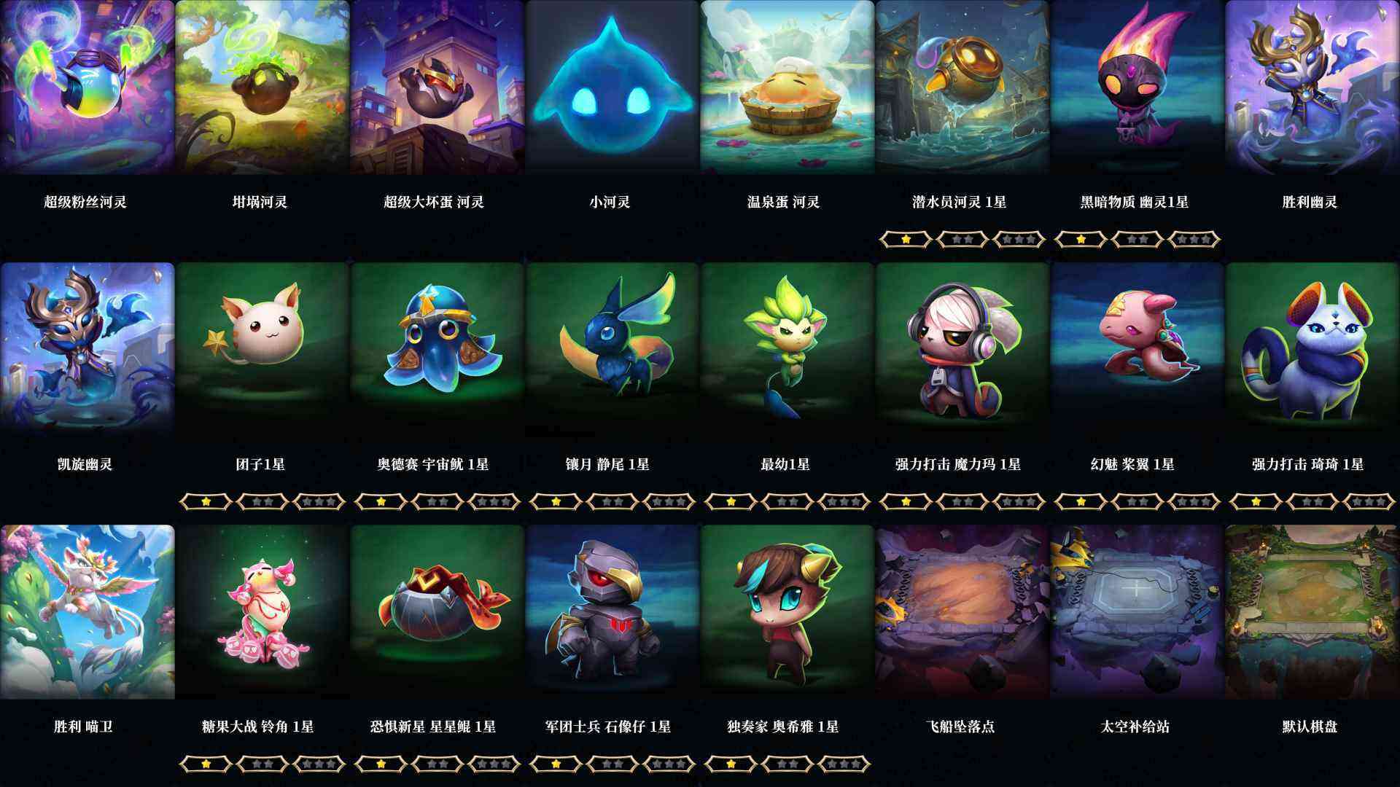The image size is (1400, 787).
Task: Choose three-star tier for 恐惧新星 星星鲲
Action: click(494, 764)
